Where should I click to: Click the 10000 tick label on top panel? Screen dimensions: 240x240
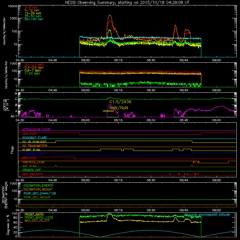13,6
